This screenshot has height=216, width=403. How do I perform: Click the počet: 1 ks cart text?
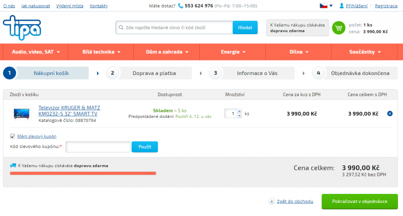(360, 25)
